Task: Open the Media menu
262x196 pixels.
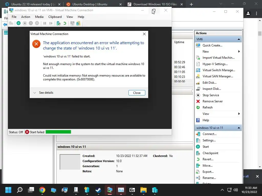Action: (x=39, y=17)
